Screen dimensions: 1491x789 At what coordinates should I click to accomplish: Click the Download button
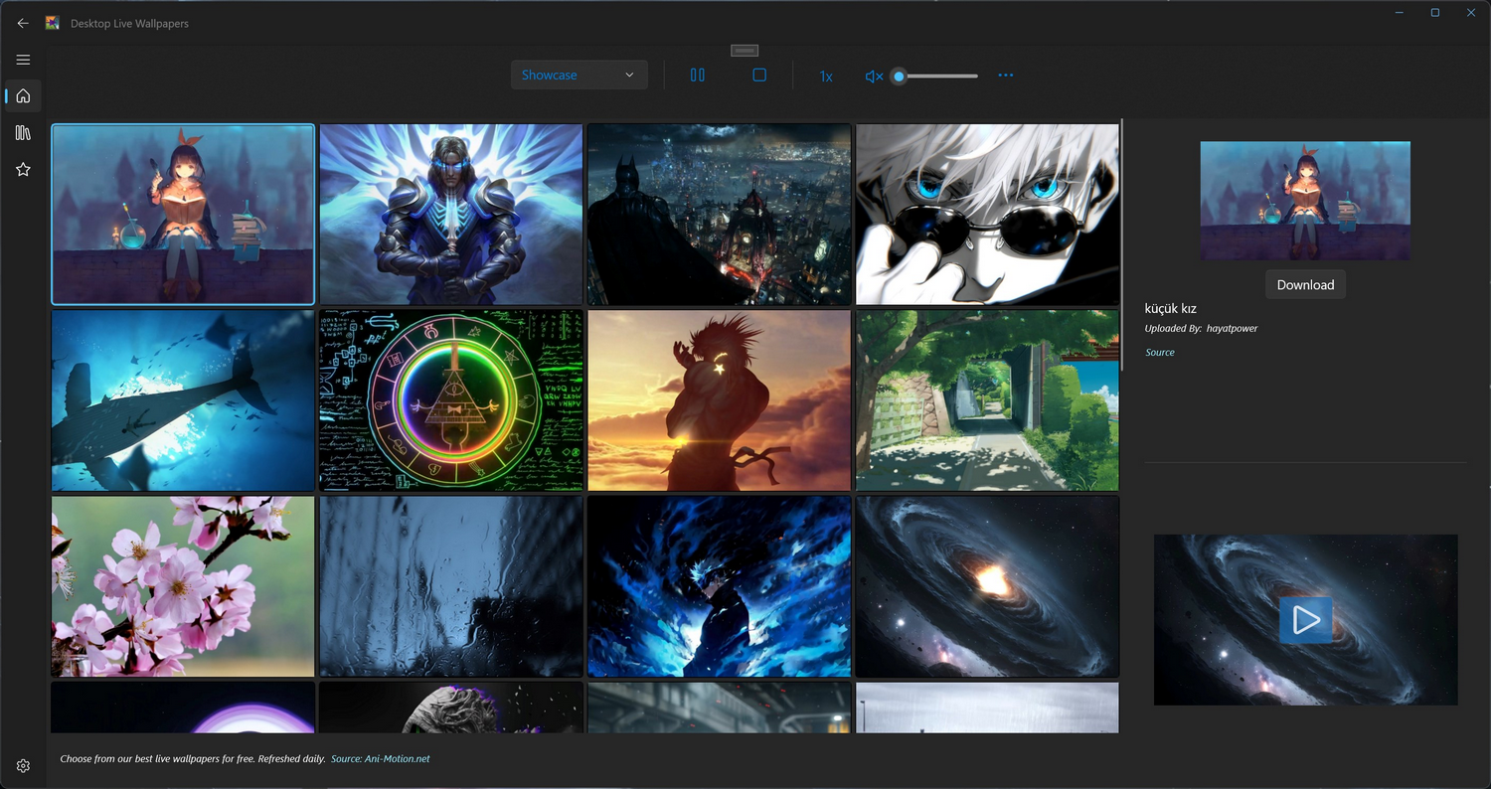pyautogui.click(x=1305, y=284)
